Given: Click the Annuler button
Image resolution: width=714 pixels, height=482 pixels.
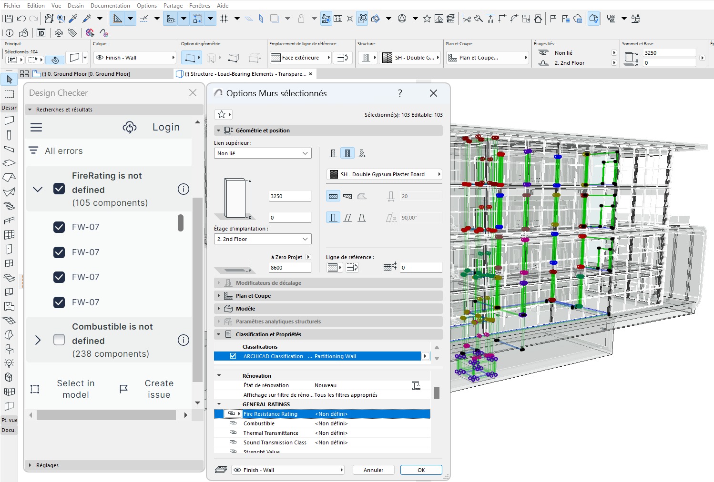Looking at the screenshot, I should click(373, 470).
